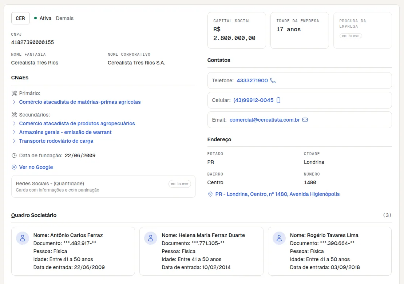
Task: Open Transporte rodoviário de carga link
Action: [56, 141]
